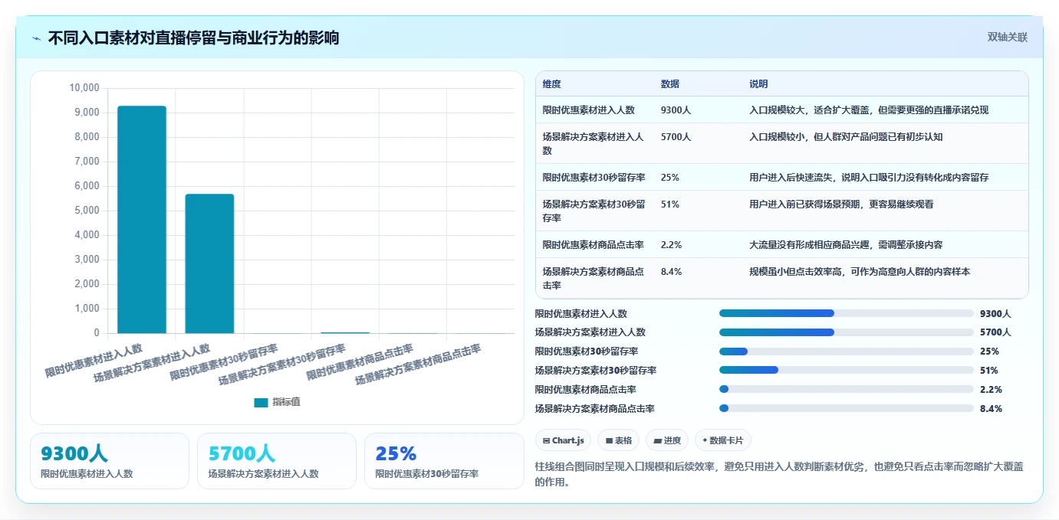Click the 限时优惠素材商品点击率 progress bar
Image resolution: width=1059 pixels, height=520 pixels.
click(x=847, y=389)
